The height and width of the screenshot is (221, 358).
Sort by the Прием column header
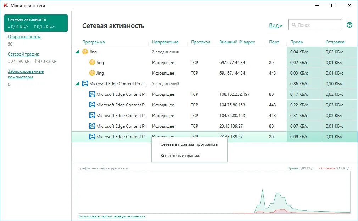tap(297, 42)
